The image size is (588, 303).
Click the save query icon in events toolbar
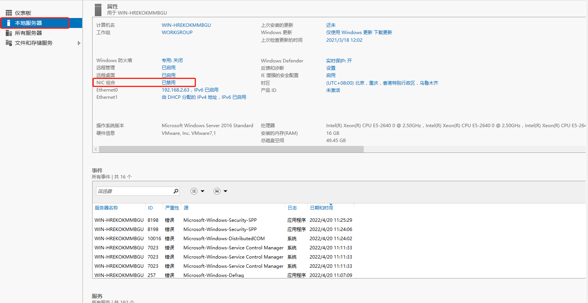tap(217, 191)
